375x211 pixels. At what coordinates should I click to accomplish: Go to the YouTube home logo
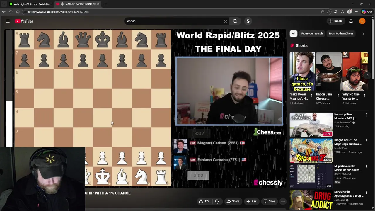click(24, 21)
